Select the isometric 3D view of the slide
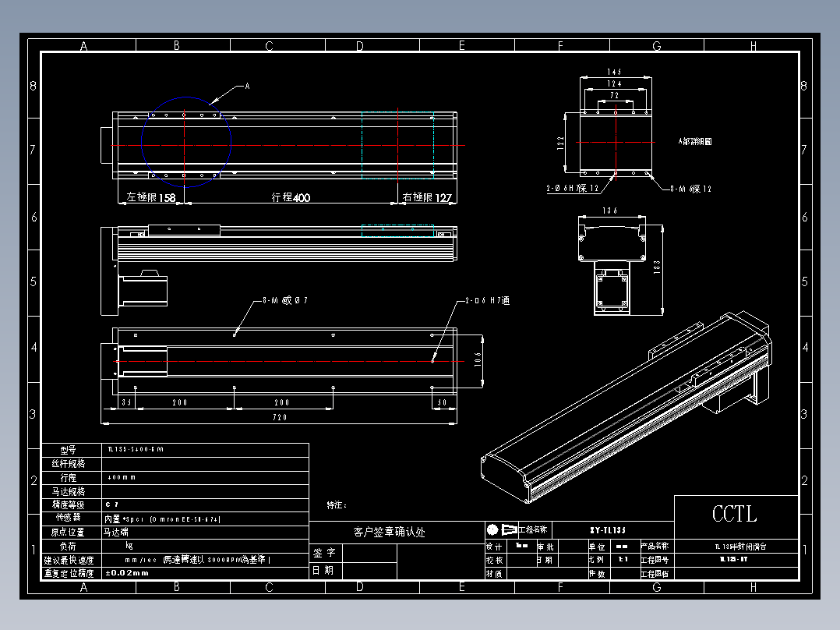Viewport: 840px width, 630px height. pos(626,408)
